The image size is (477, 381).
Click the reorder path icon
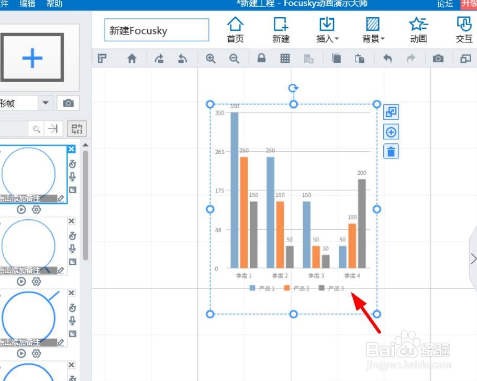[77, 129]
